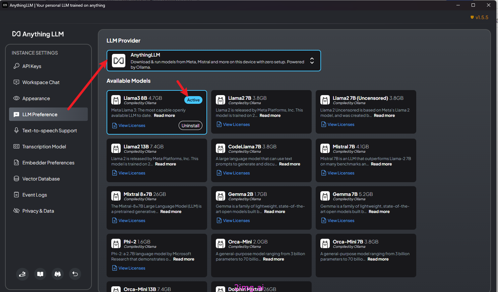Select the Gemma 2B model title
This screenshot has height=292, width=498.
point(248,194)
